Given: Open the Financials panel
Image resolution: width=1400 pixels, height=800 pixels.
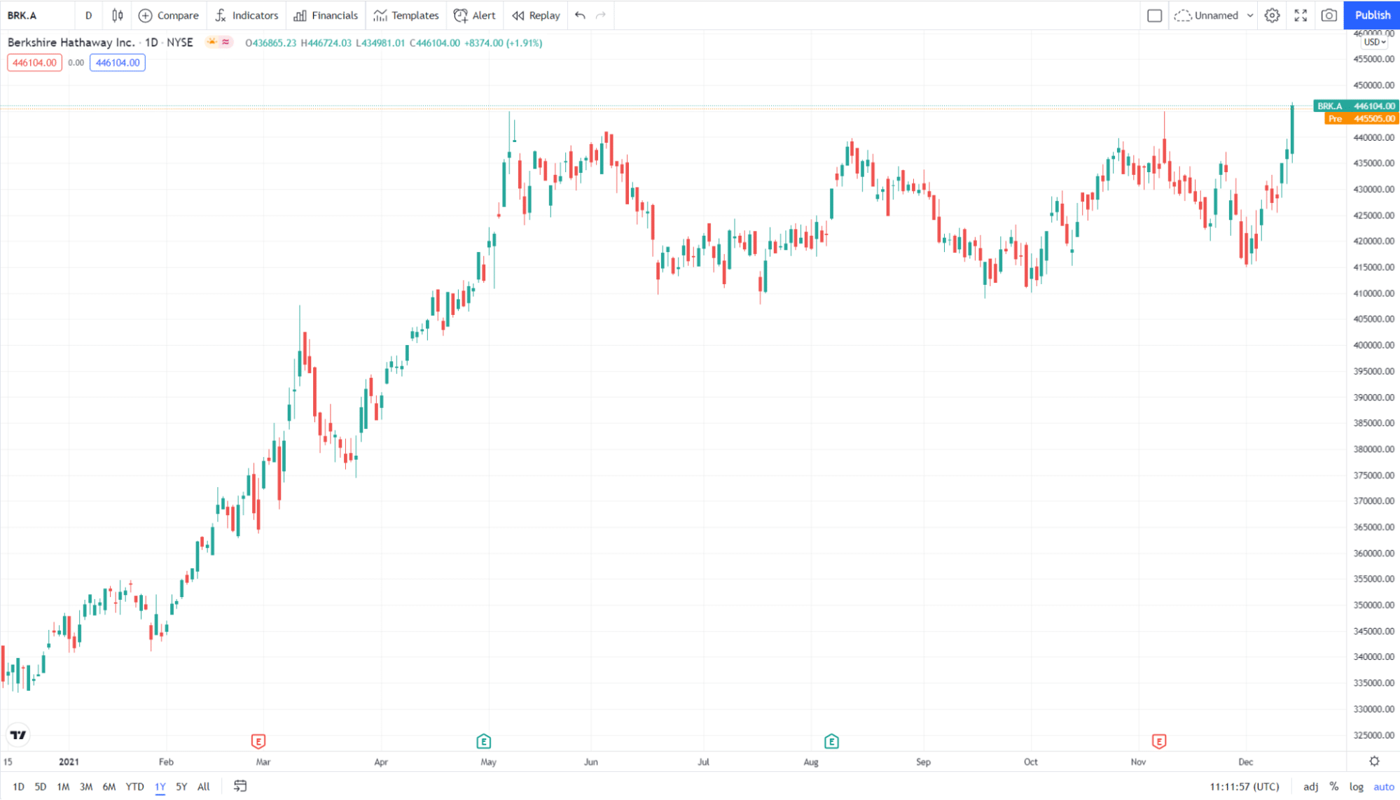Looking at the screenshot, I should pos(326,15).
